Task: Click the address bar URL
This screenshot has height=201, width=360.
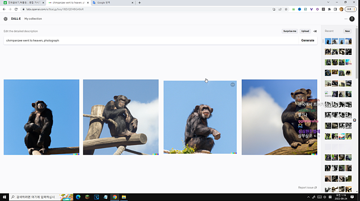Action: pyautogui.click(x=55, y=9)
